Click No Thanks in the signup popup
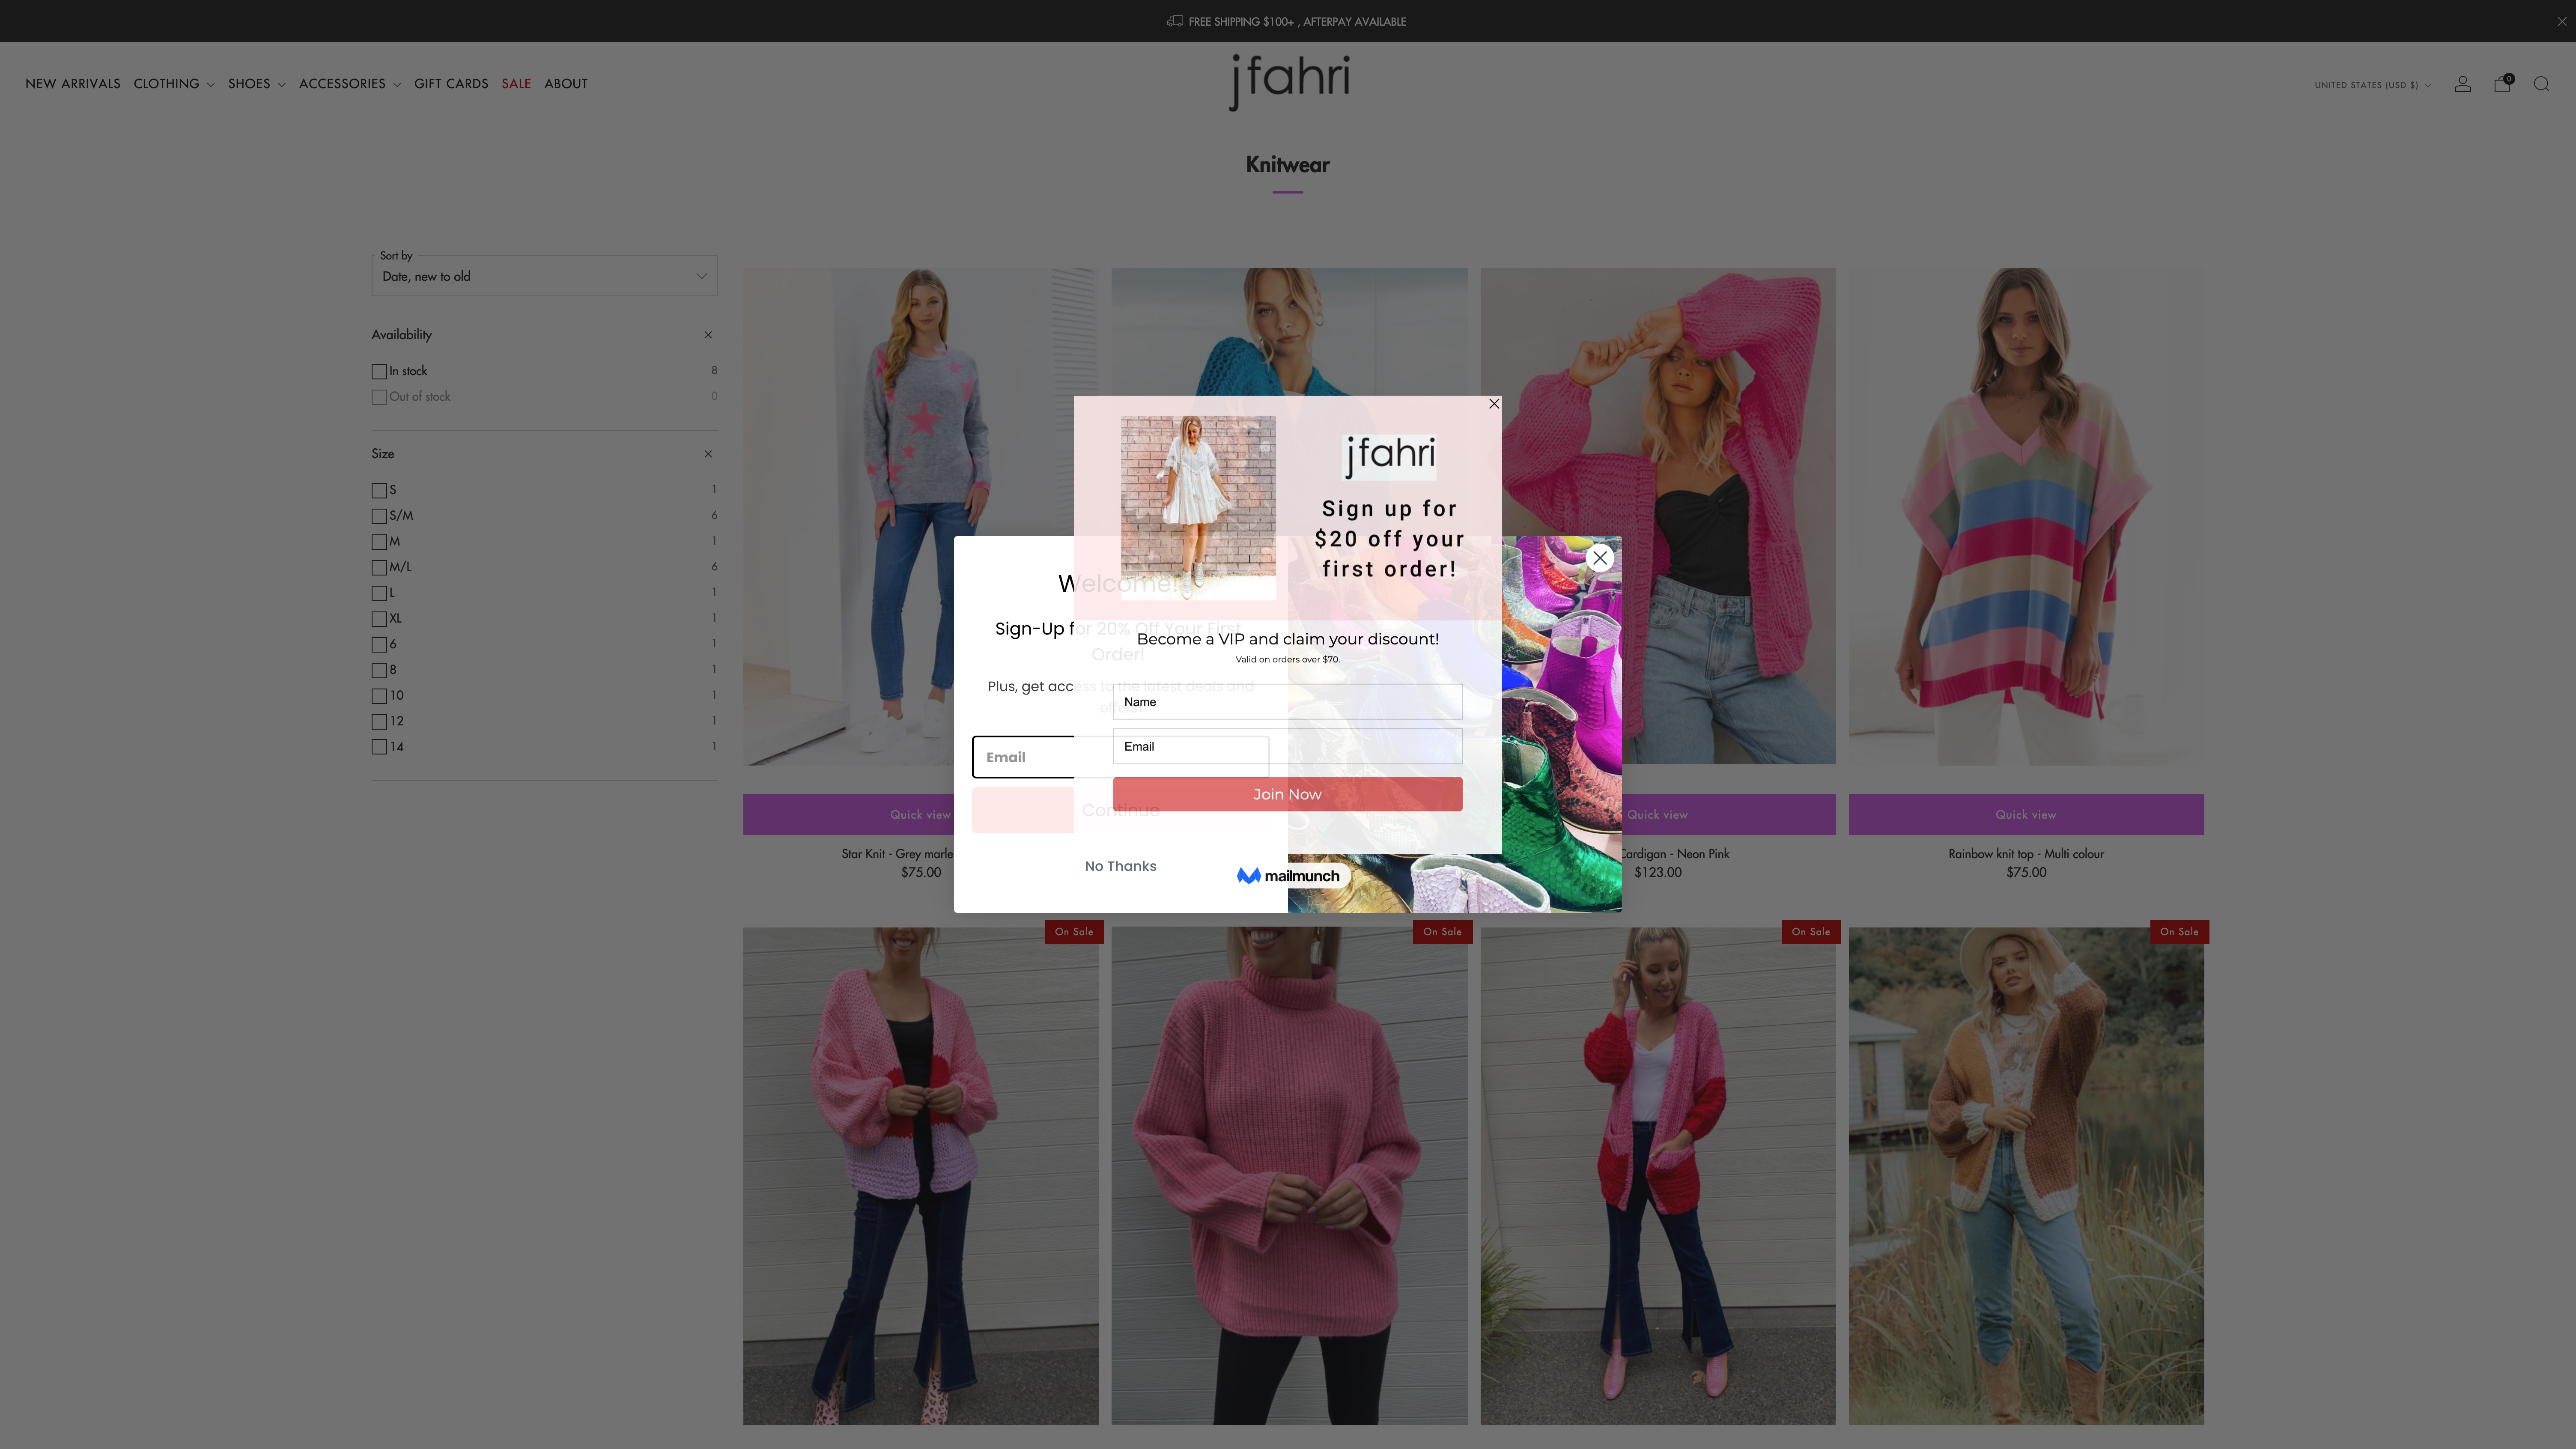Viewport: 2576px width, 1449px height. (1120, 866)
